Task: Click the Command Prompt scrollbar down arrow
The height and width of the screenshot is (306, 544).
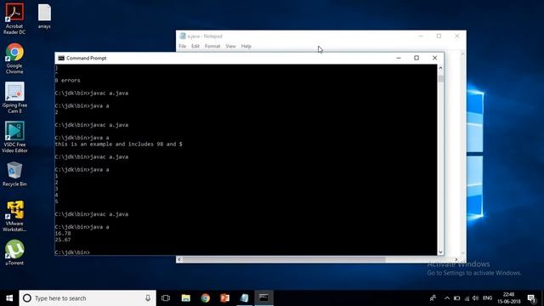Action: point(440,252)
